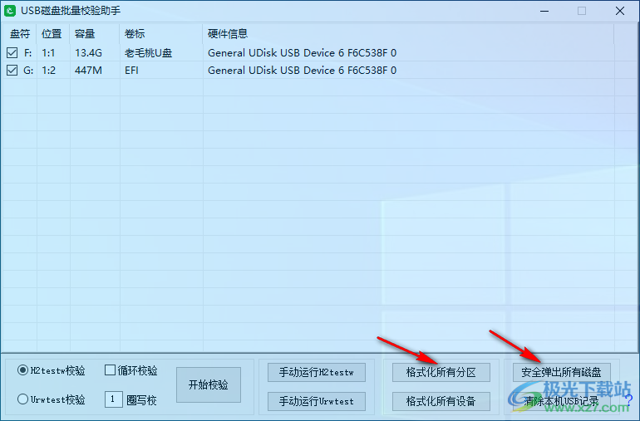Click 手动运行Urwtest button
Viewport: 640px width, 421px height.
(317, 401)
